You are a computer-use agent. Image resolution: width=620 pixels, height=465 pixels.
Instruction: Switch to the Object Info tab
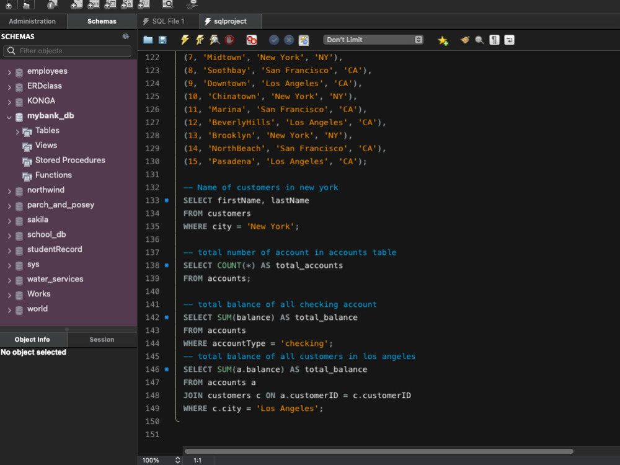tap(32, 340)
